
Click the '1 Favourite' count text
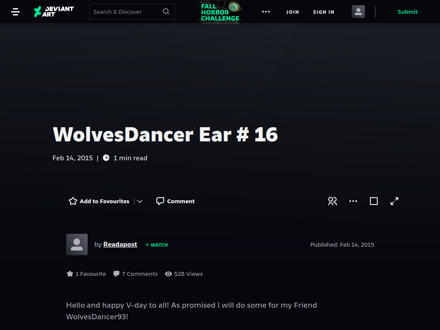(91, 274)
